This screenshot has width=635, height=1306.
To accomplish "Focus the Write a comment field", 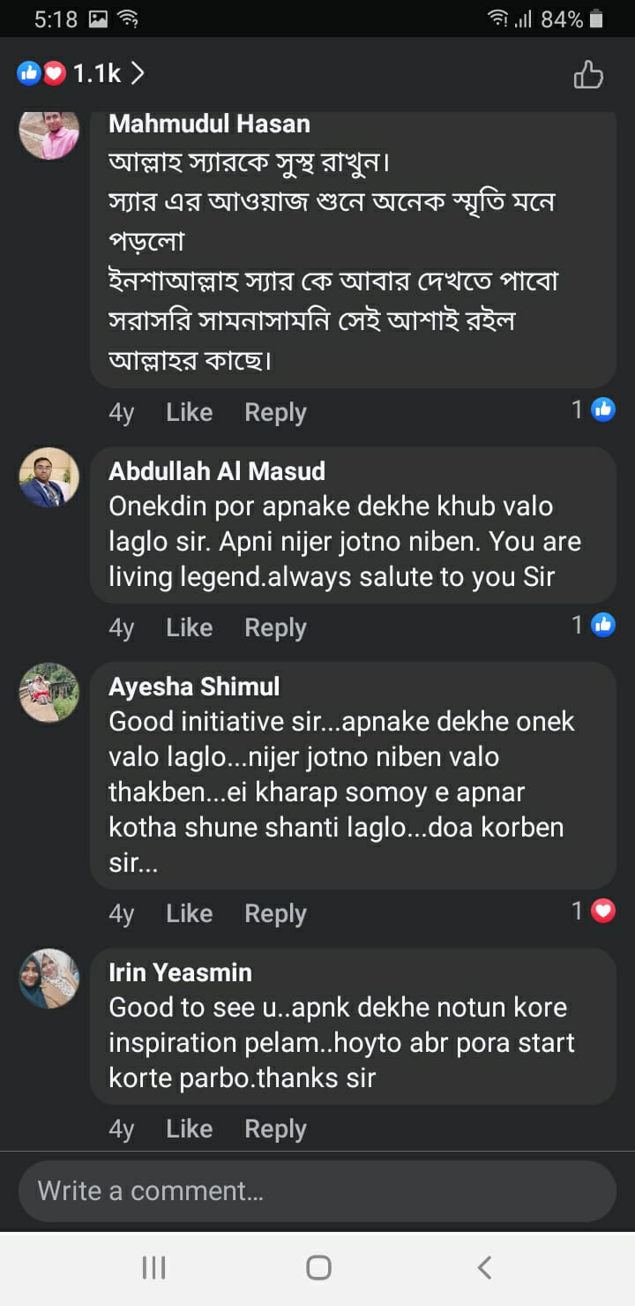I will [317, 1190].
